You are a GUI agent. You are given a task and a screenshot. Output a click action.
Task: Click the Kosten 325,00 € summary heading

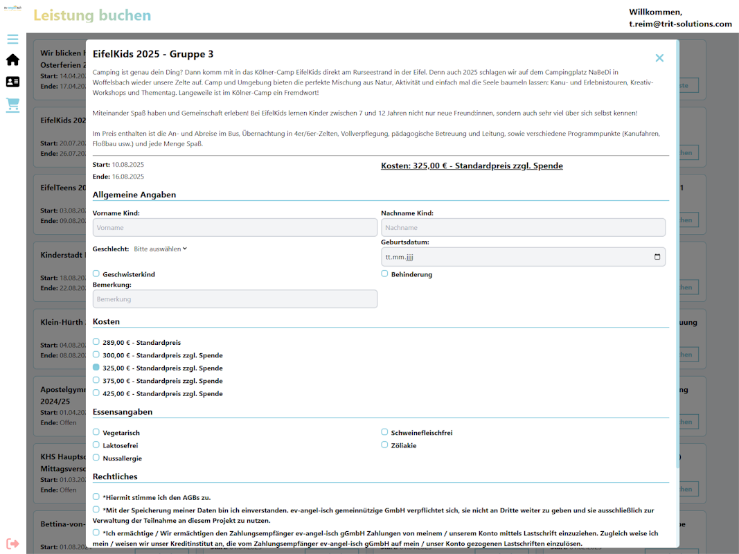point(472,166)
